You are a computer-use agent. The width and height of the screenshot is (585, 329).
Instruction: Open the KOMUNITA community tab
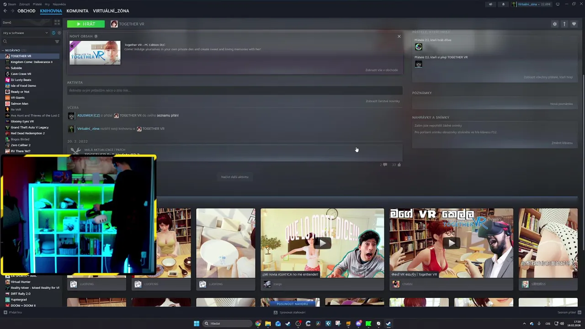click(77, 11)
